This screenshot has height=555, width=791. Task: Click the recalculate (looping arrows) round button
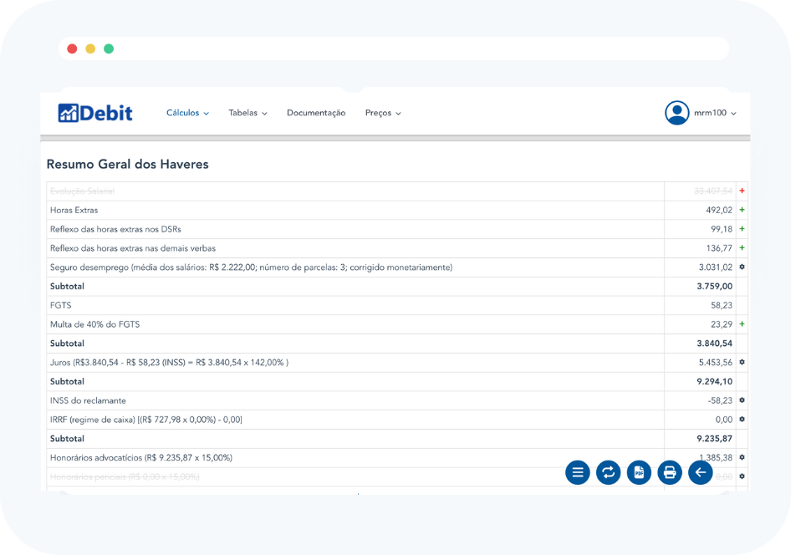pos(609,472)
